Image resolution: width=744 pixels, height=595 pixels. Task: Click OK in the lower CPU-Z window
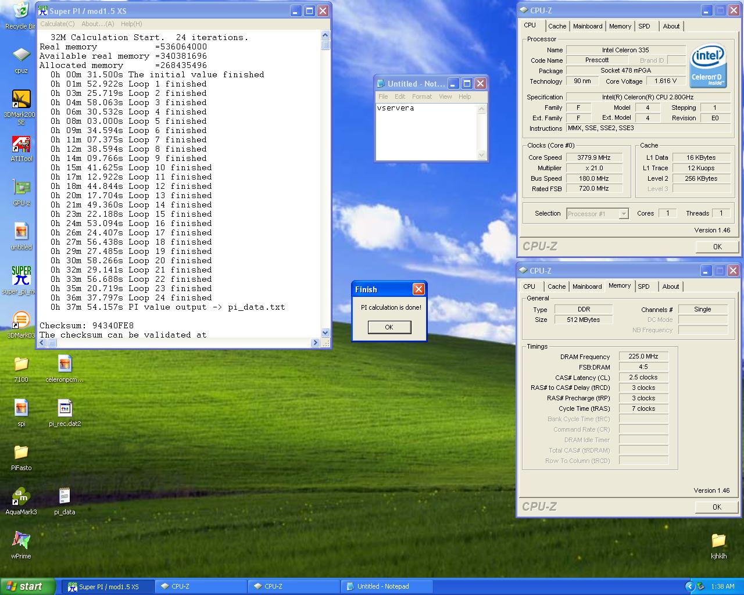click(x=717, y=507)
